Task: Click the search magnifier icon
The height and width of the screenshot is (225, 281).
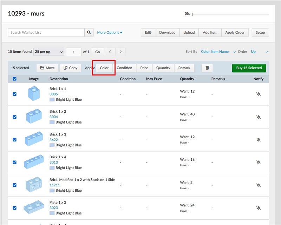Action: pos(89,32)
